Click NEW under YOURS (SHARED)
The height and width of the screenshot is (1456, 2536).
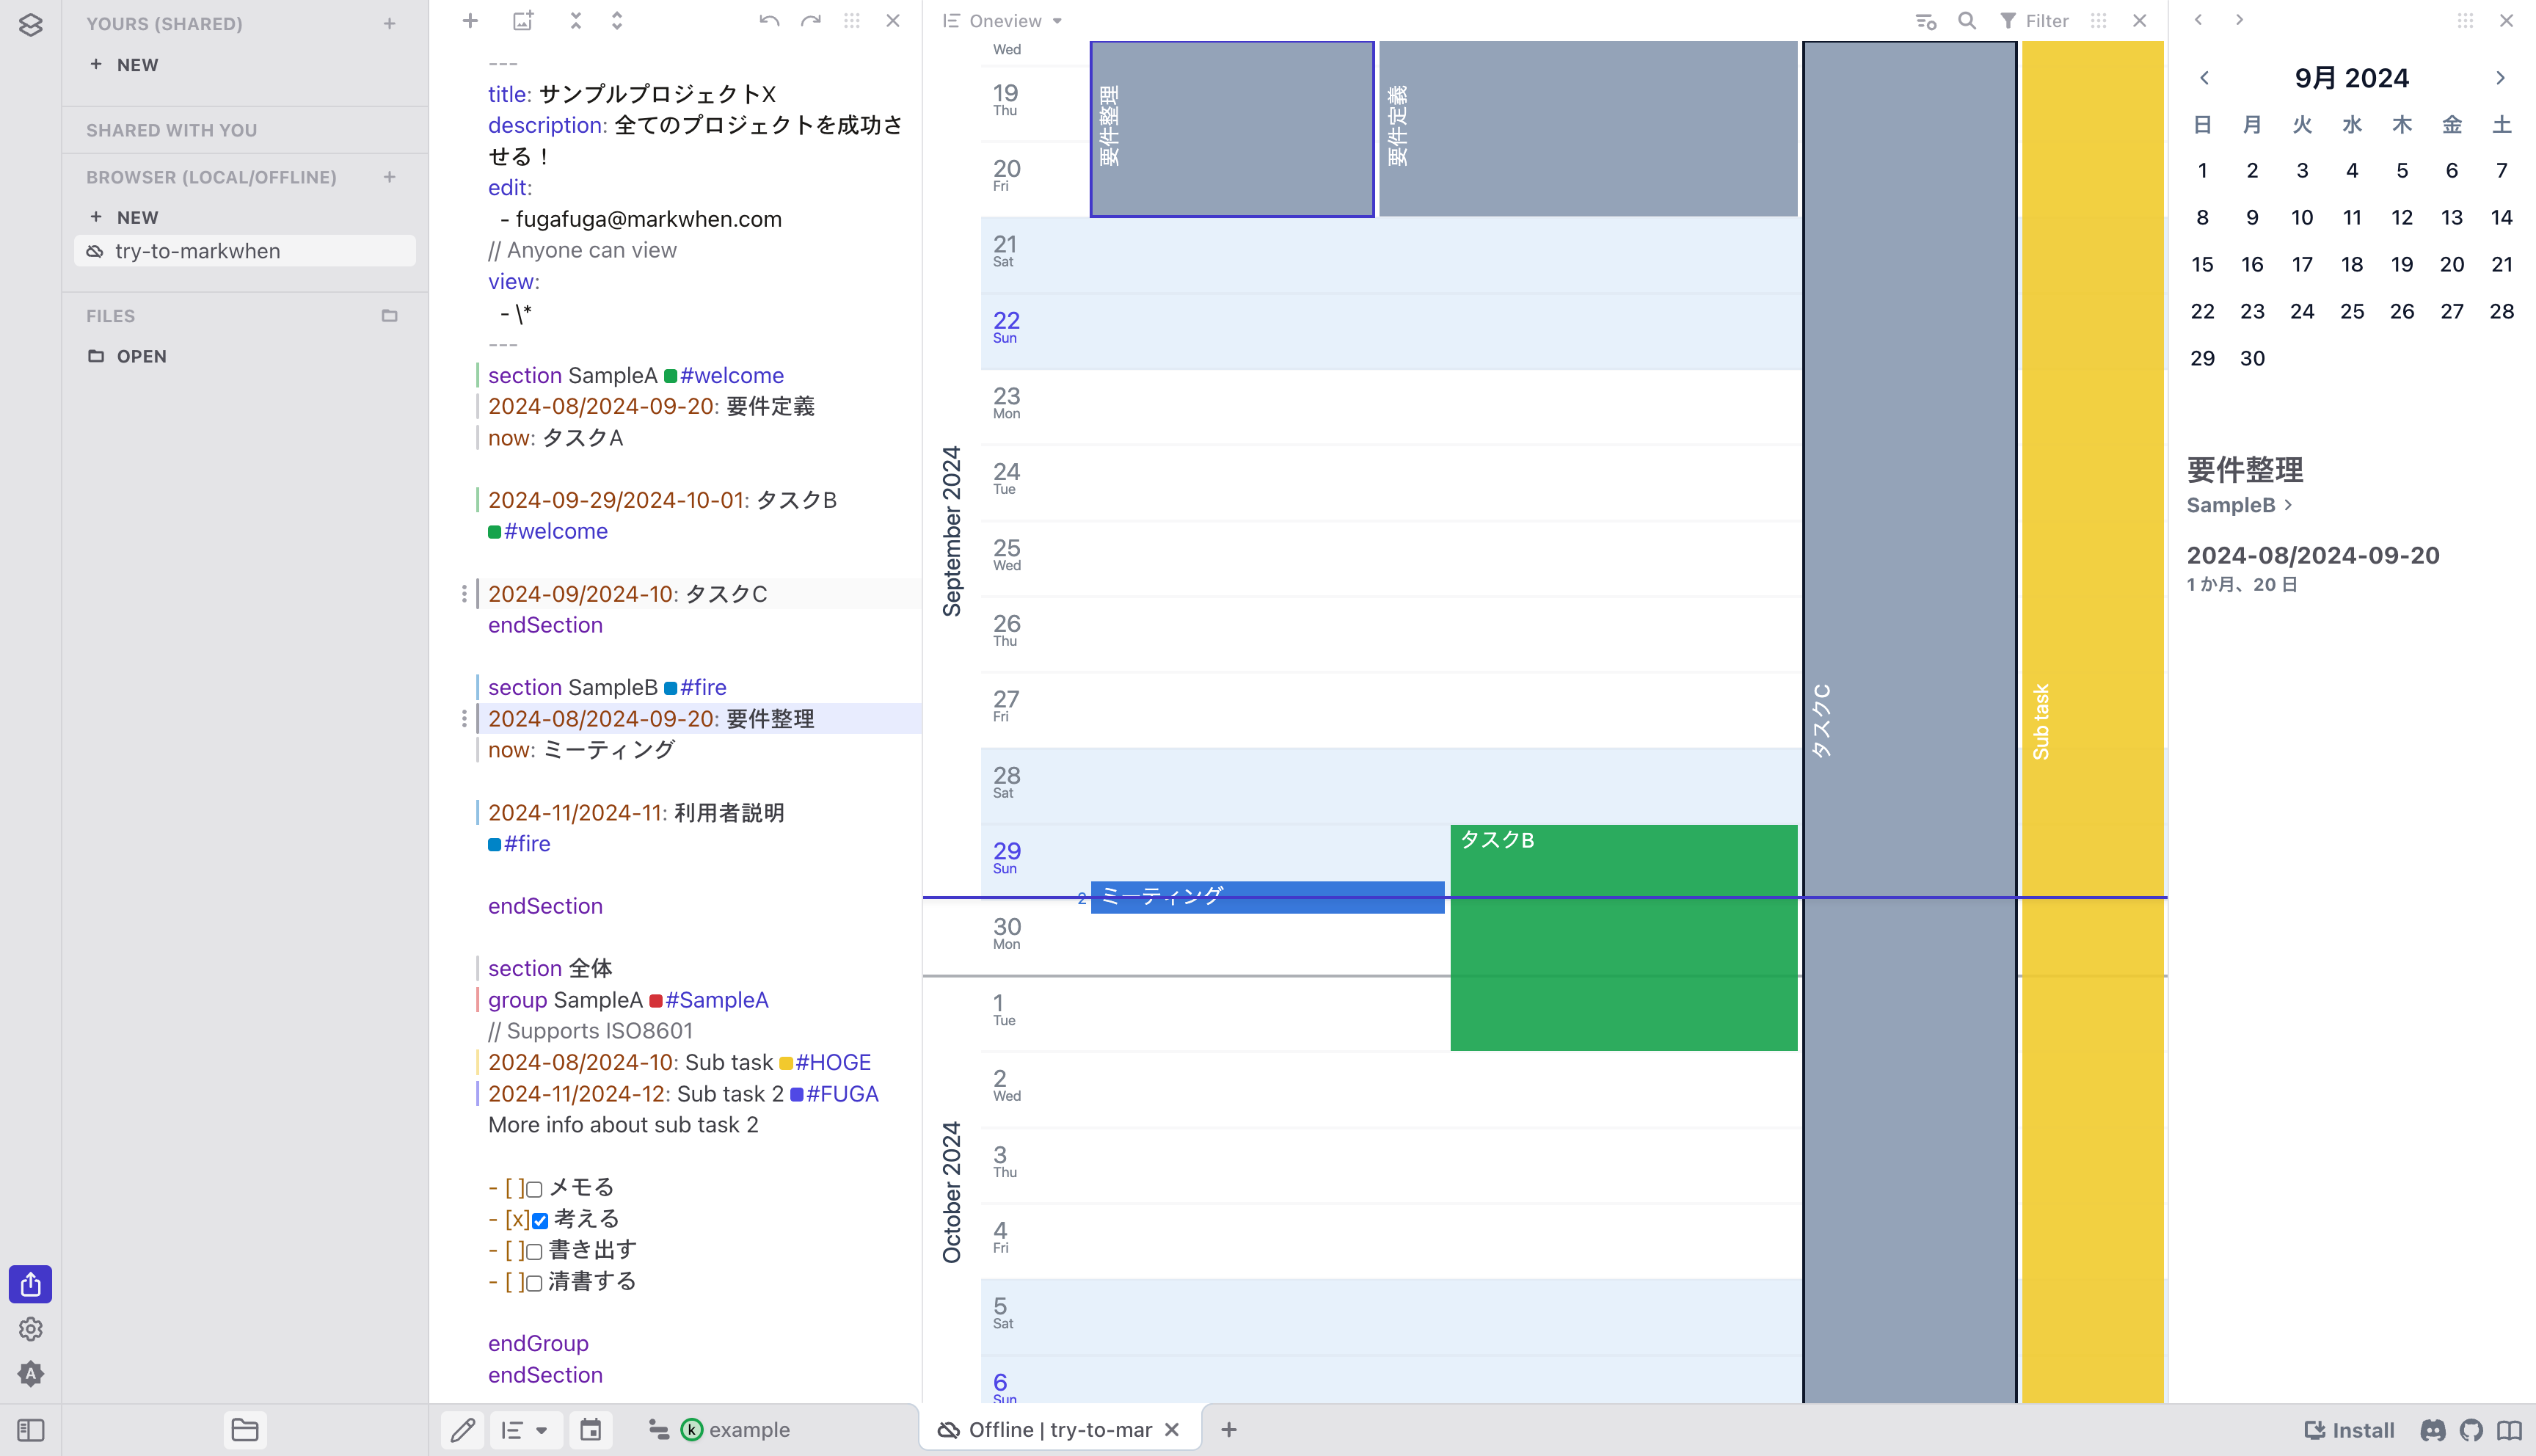coord(136,64)
